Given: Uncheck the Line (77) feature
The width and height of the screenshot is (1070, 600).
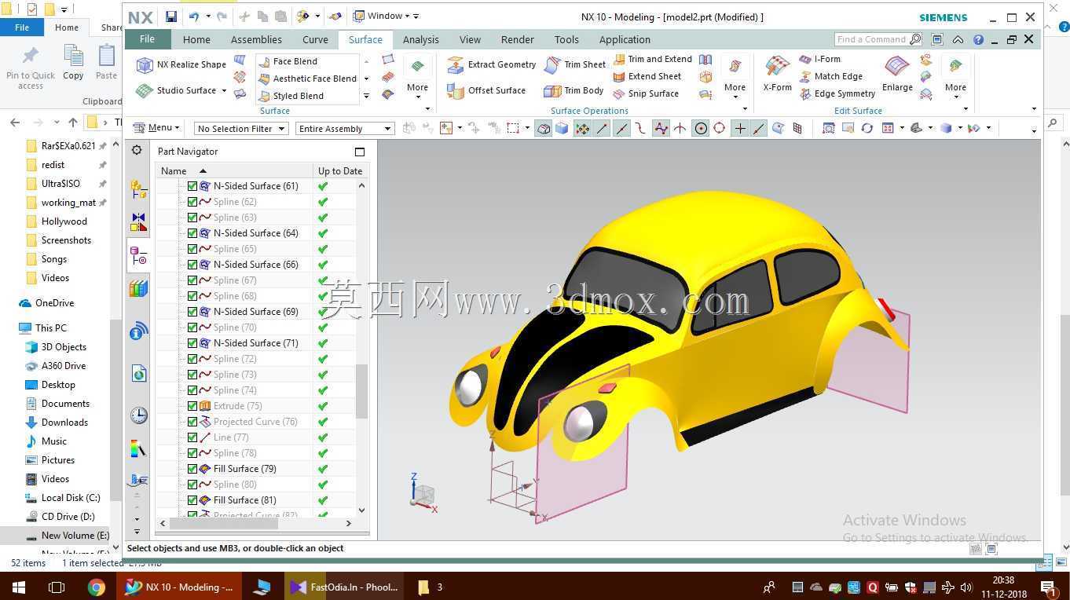Looking at the screenshot, I should [192, 437].
